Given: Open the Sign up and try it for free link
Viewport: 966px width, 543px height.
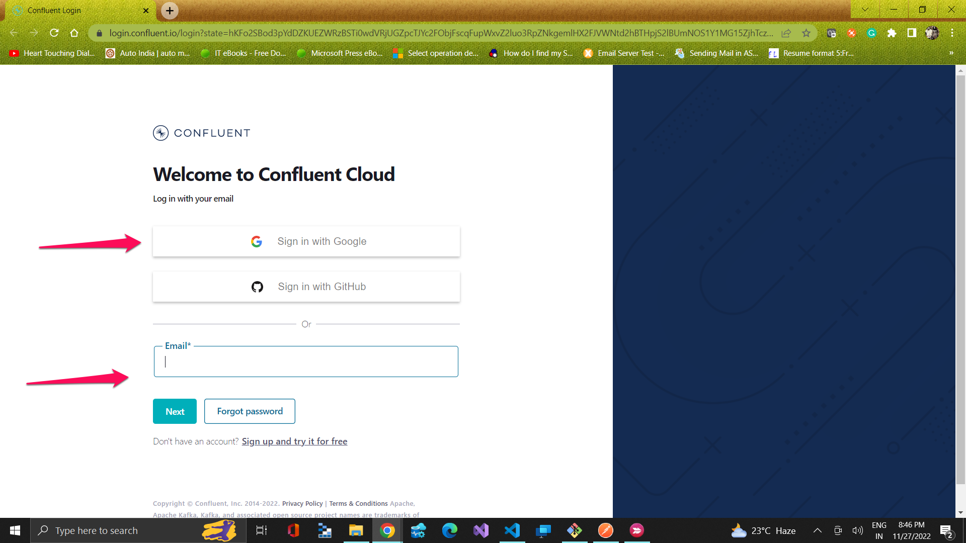Looking at the screenshot, I should click(294, 441).
